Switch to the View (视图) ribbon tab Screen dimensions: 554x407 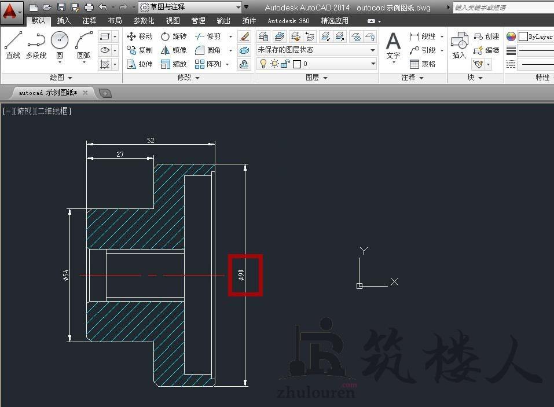coord(173,21)
